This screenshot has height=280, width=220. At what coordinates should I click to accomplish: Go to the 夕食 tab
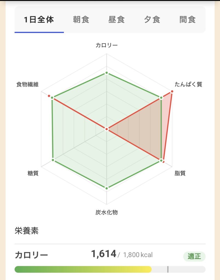click(x=152, y=20)
